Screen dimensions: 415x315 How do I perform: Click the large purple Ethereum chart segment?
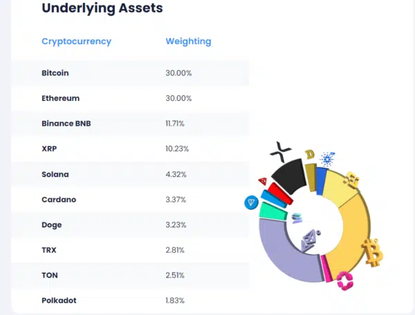pyautogui.click(x=280, y=256)
